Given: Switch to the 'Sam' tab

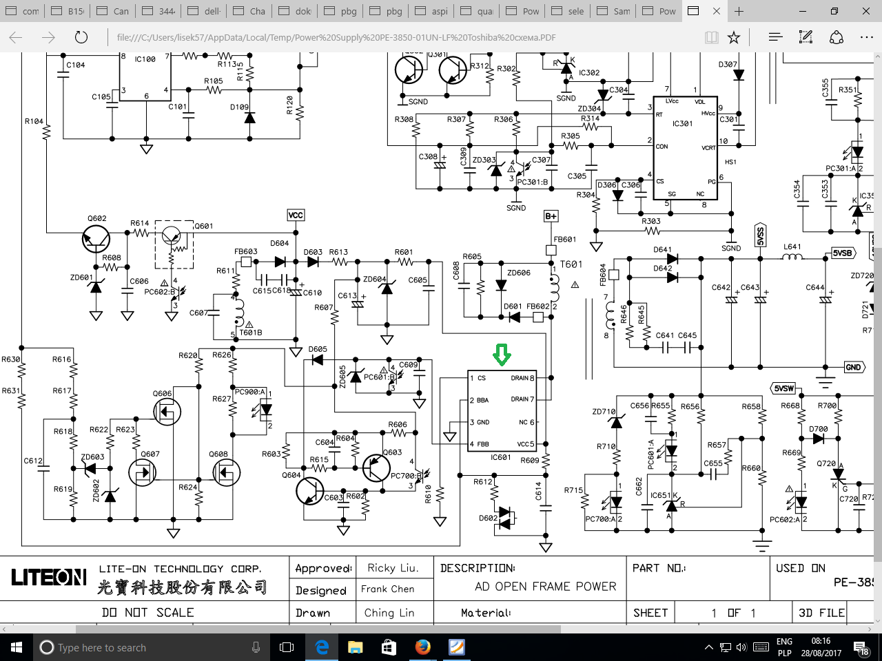Looking at the screenshot, I should tap(614, 11).
